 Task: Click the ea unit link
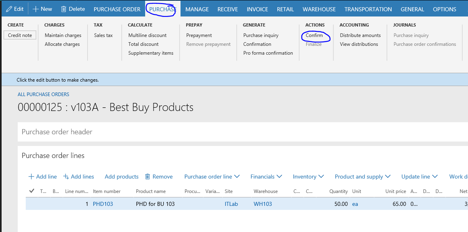pos(355,204)
